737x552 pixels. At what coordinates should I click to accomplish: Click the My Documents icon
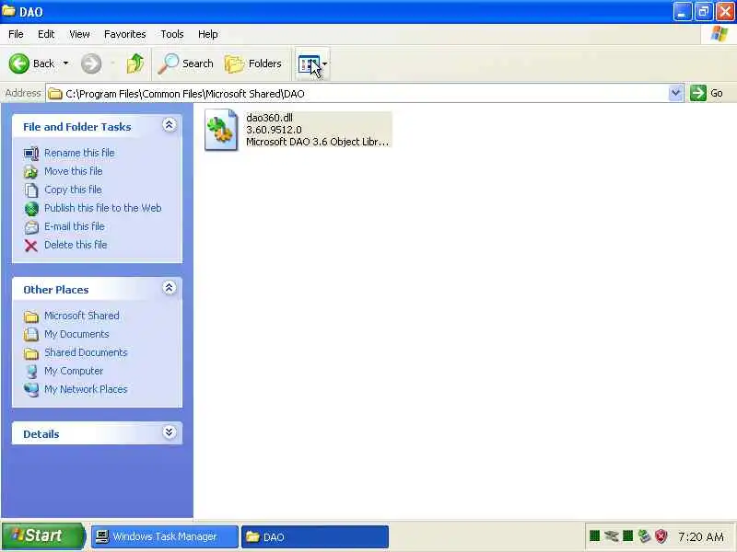(x=31, y=334)
